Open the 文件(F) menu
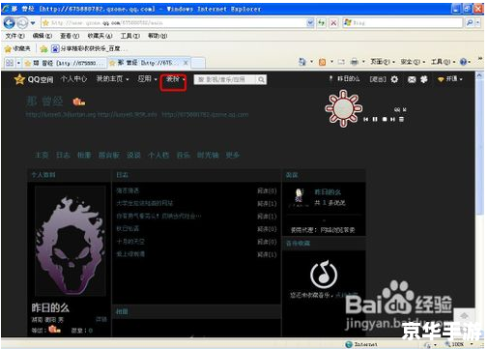The height and width of the screenshot is (349, 488). (14, 36)
